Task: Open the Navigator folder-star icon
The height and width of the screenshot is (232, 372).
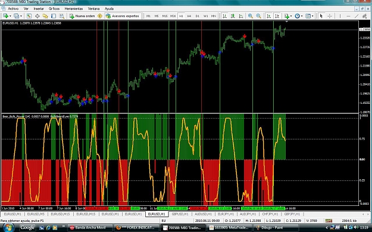Action: pos(45,16)
